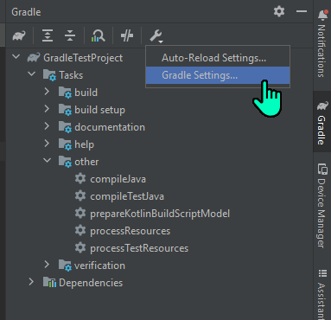The width and height of the screenshot is (331, 320).
Task: Collapse the other task group
Action: (x=48, y=161)
